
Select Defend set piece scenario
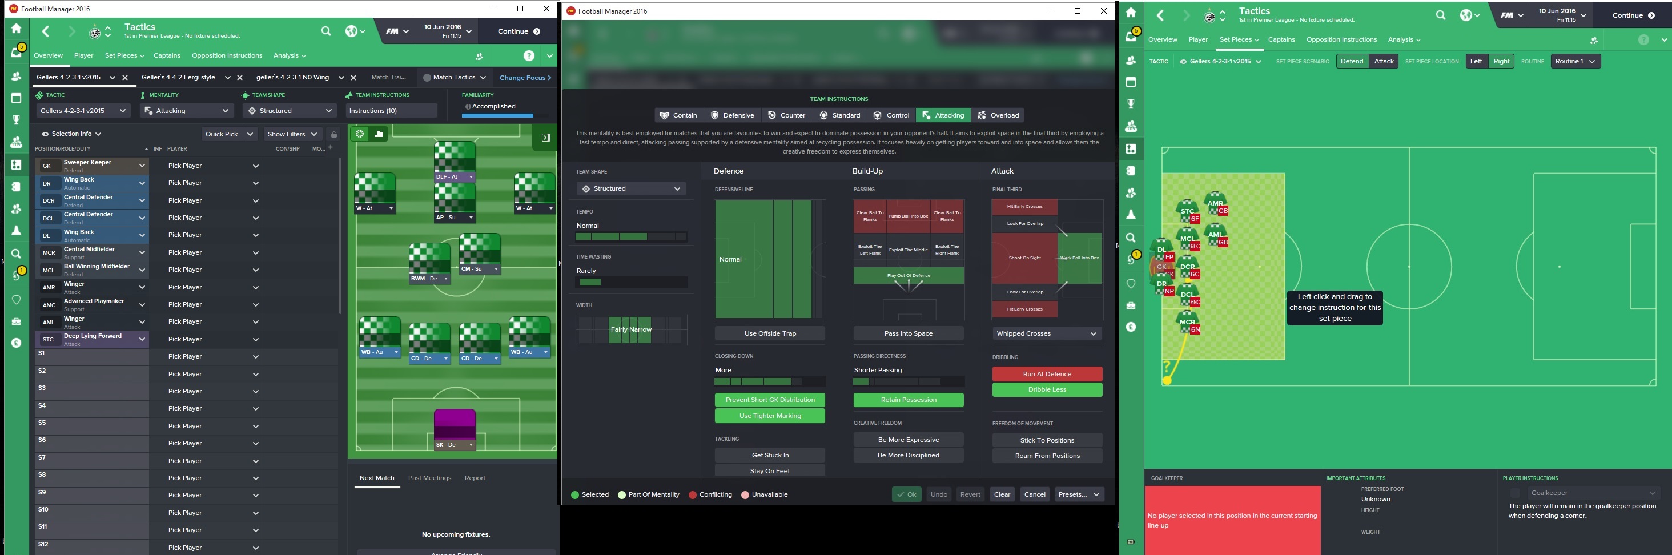[x=1352, y=61]
